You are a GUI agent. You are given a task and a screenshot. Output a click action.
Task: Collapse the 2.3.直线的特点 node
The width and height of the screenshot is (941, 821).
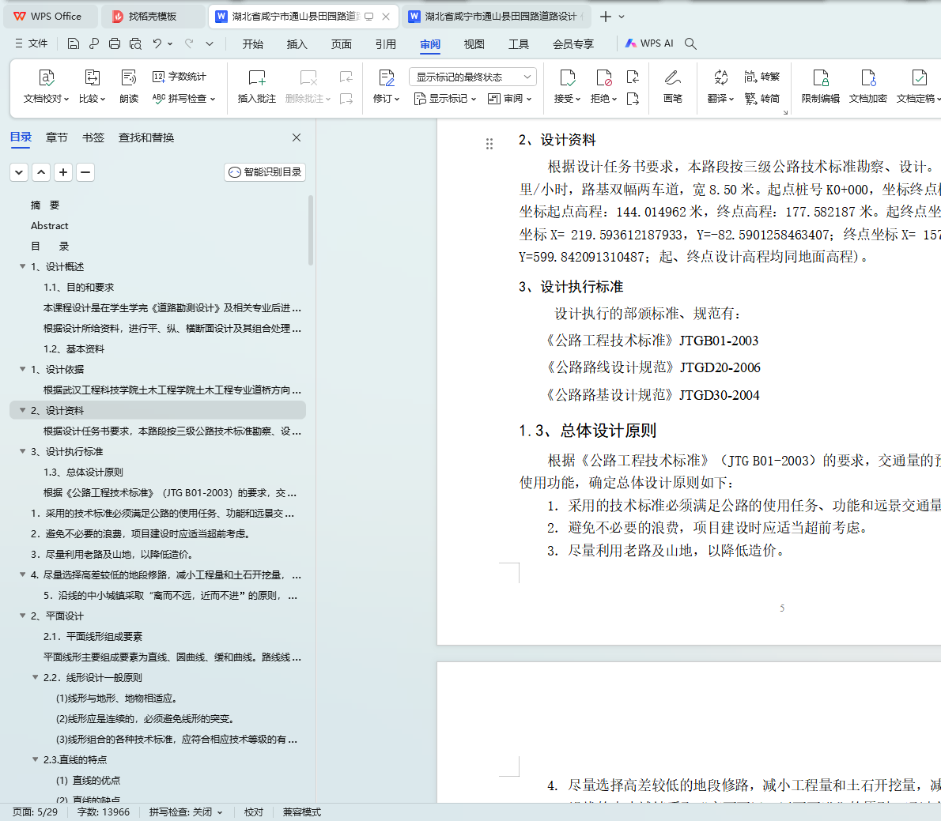pos(36,759)
